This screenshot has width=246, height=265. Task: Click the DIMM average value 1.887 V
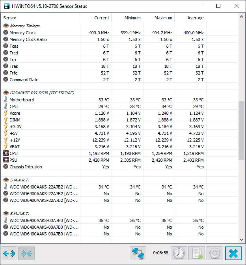point(196,120)
